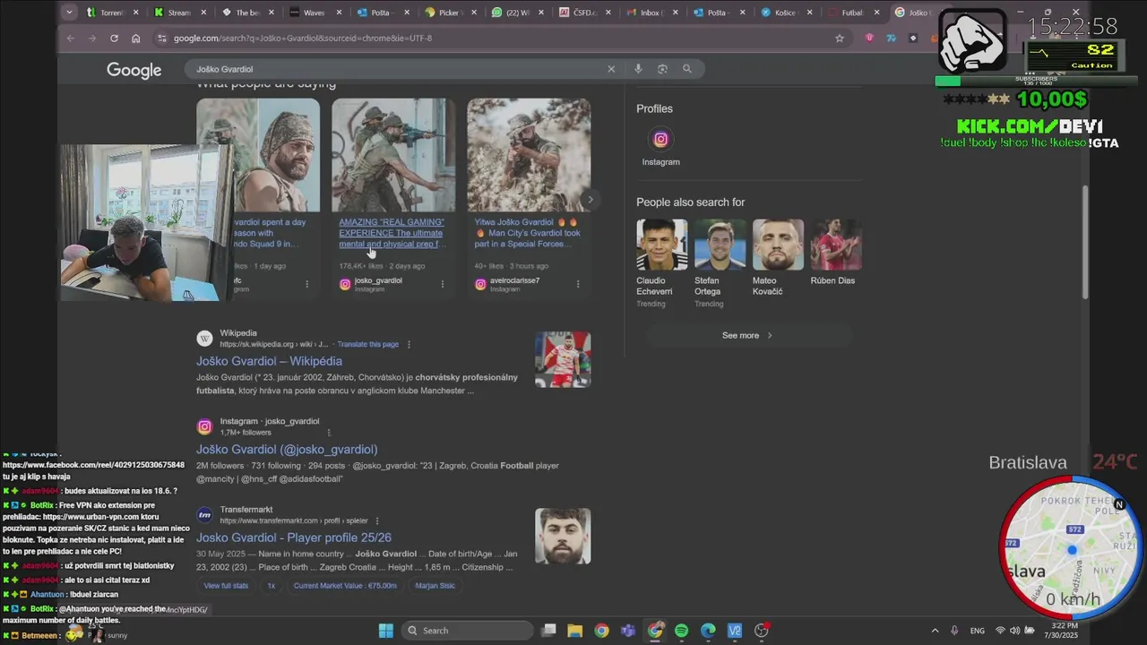Click the magnifier search icon in Google bar
Viewport: 1147px width, 645px height.
[x=687, y=69]
